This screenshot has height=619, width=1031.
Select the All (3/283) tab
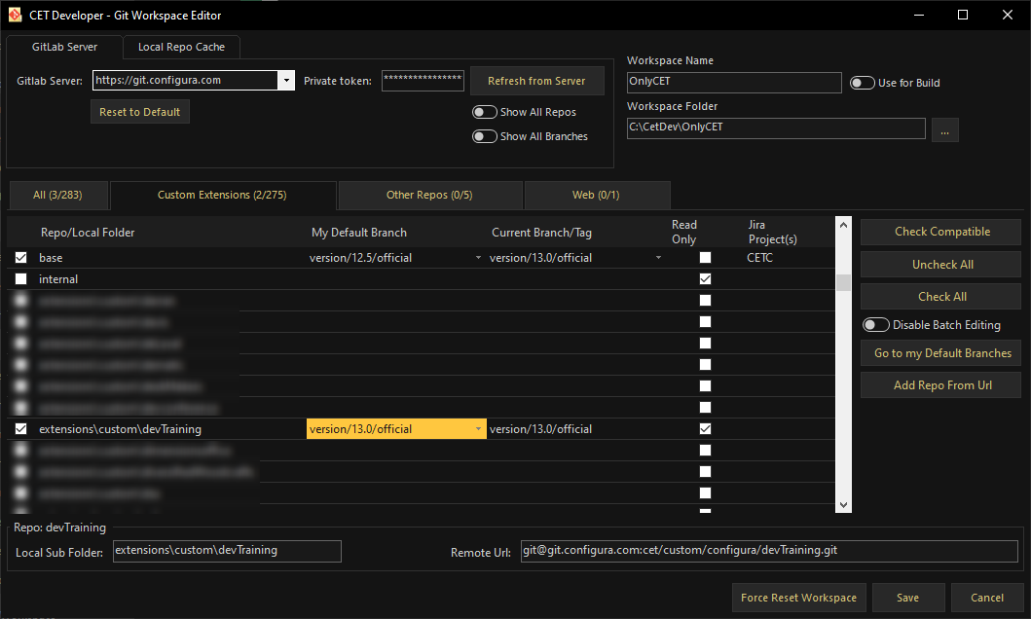coord(57,196)
